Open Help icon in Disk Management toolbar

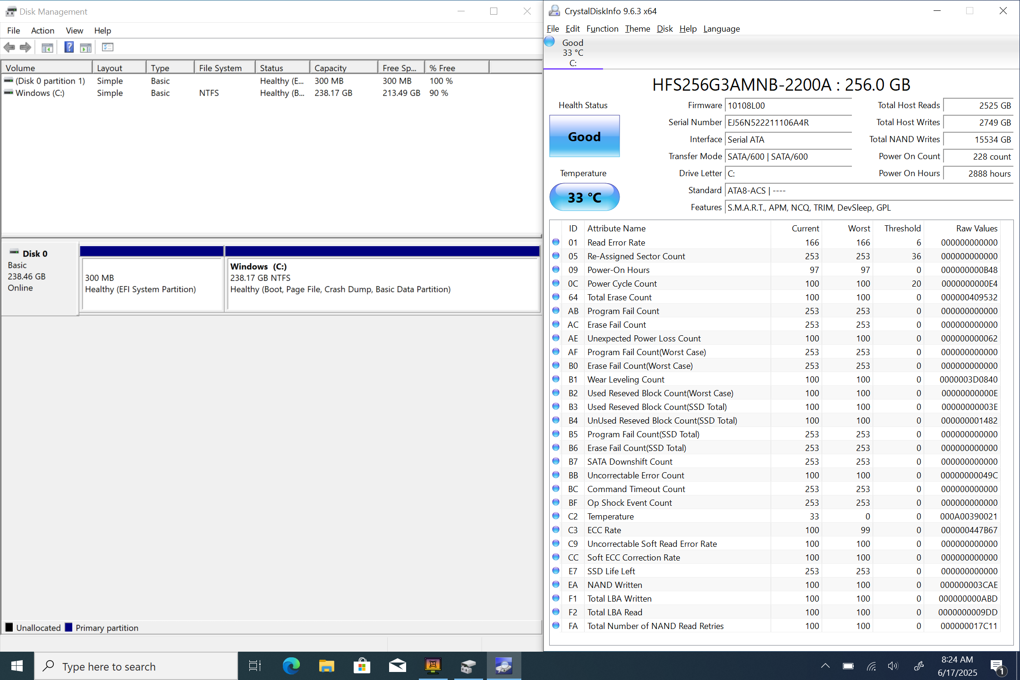(x=69, y=47)
